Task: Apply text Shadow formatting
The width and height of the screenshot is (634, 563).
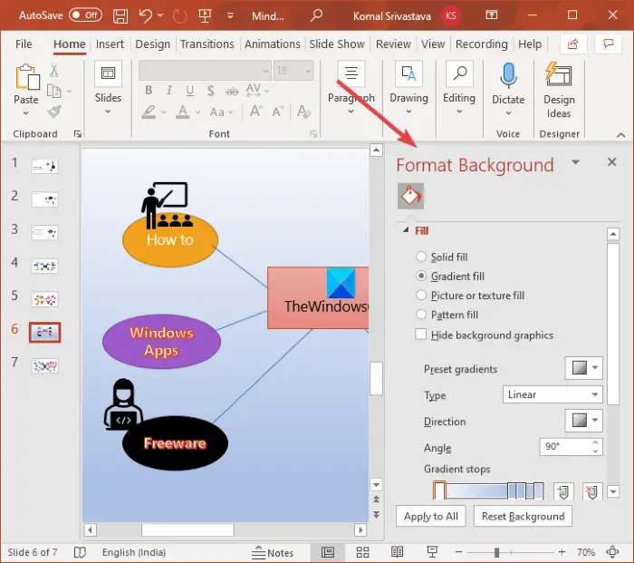Action: tap(210, 91)
